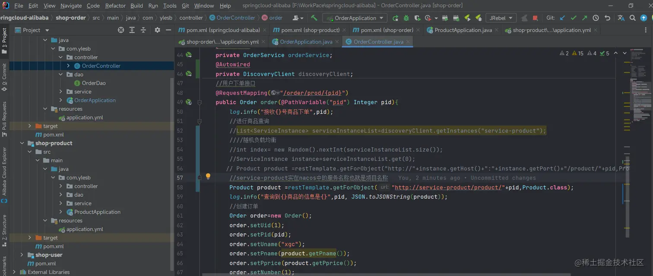The width and height of the screenshot is (653, 276).
Task: Run OrderApplication with the green run icon
Action: 395,18
